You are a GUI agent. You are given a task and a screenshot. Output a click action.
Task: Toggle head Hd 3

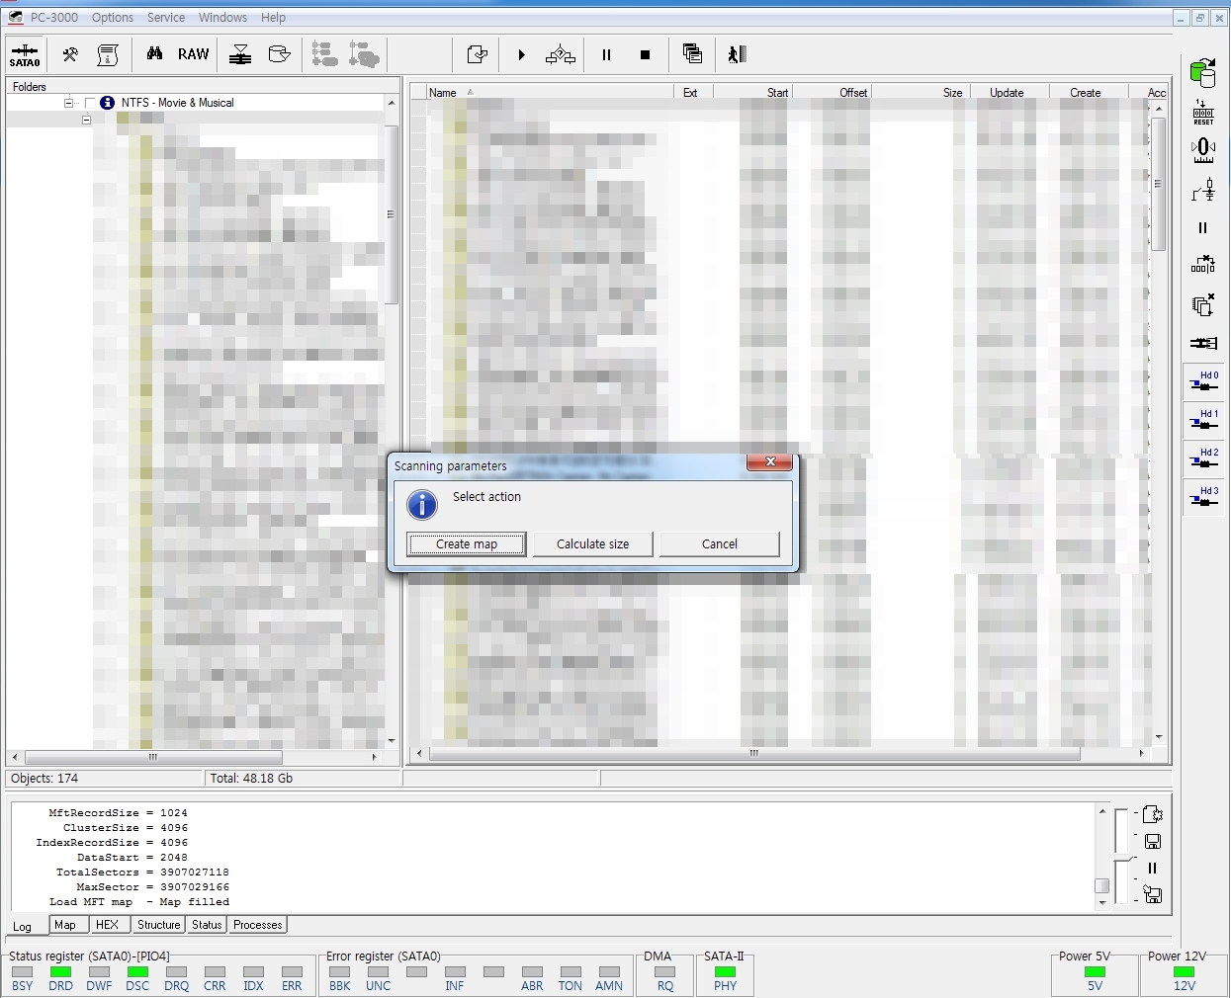(x=1203, y=497)
